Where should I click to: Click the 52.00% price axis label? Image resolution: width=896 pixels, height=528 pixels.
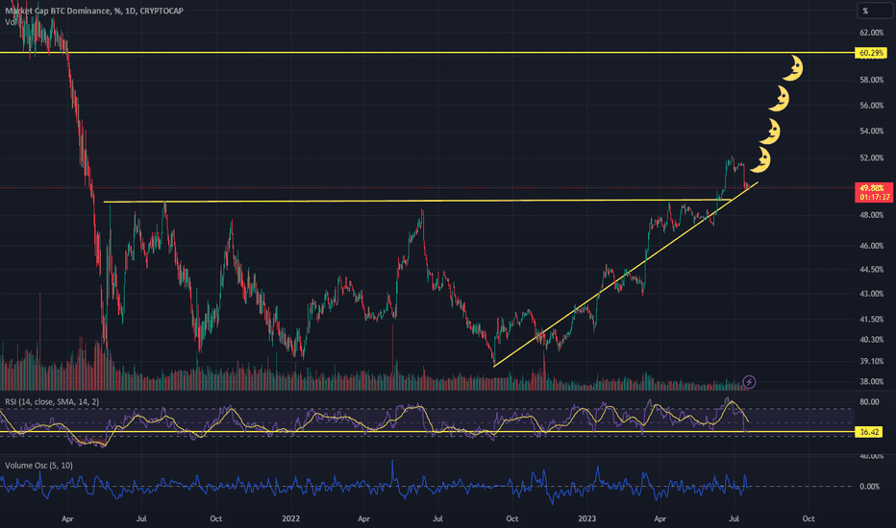pos(871,158)
